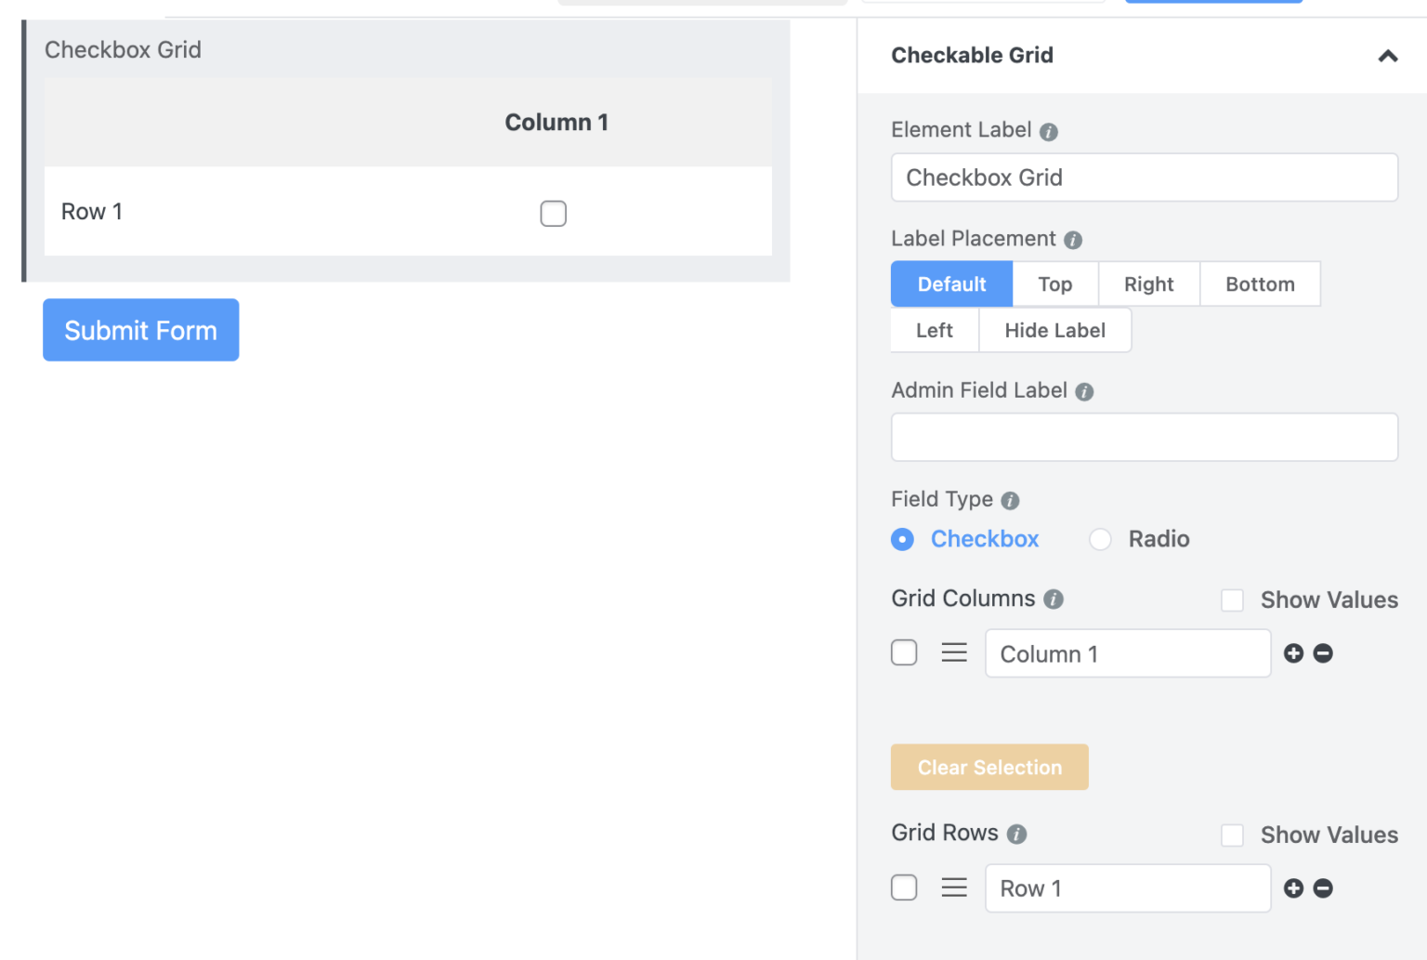Viewport: 1427px width, 960px height.
Task: Click the Grid Rows info icon
Action: pyautogui.click(x=1018, y=834)
